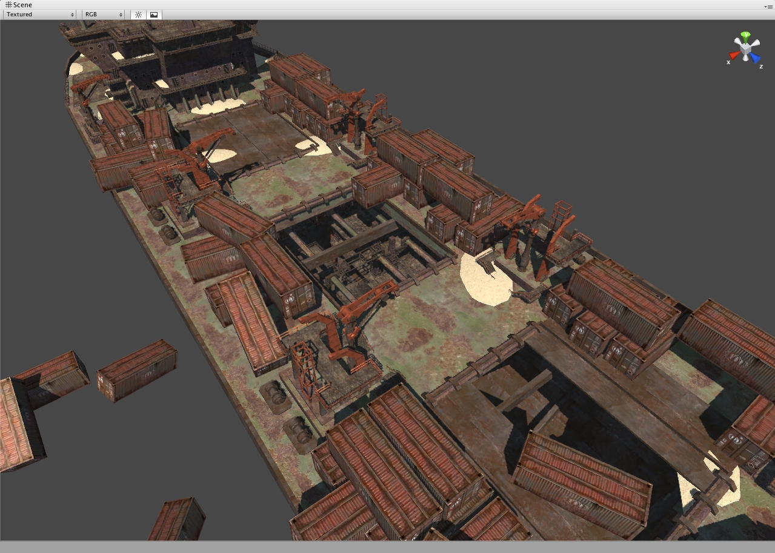Image resolution: width=775 pixels, height=553 pixels.
Task: Click the grid icon beside the Scene label
Action: [8, 5]
